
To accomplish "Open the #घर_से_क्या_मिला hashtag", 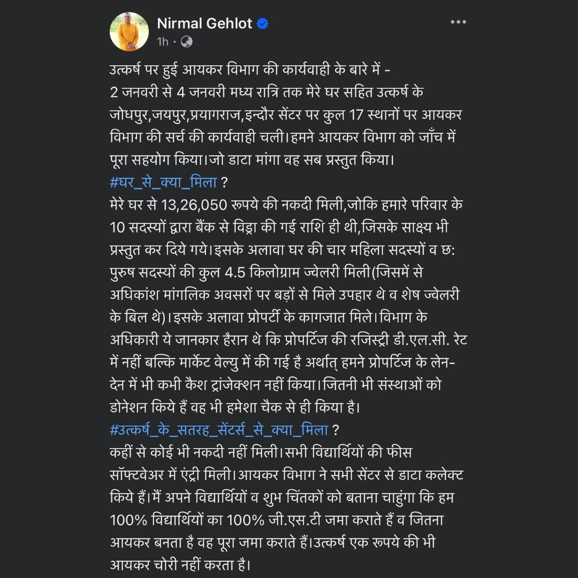I will (163, 182).
